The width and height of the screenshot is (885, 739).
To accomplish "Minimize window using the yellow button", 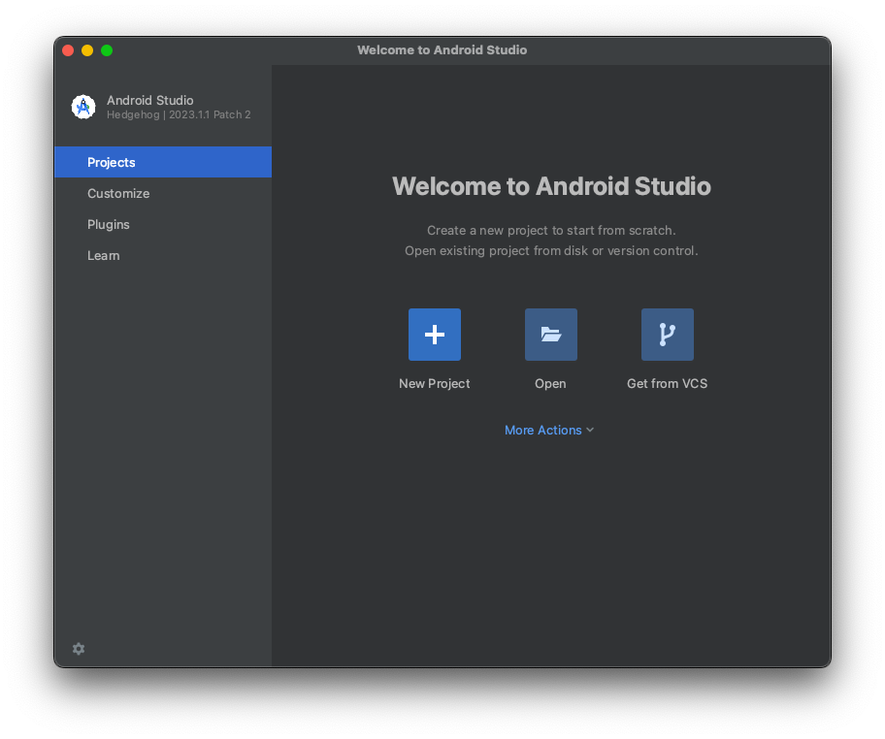I will pyautogui.click(x=87, y=50).
